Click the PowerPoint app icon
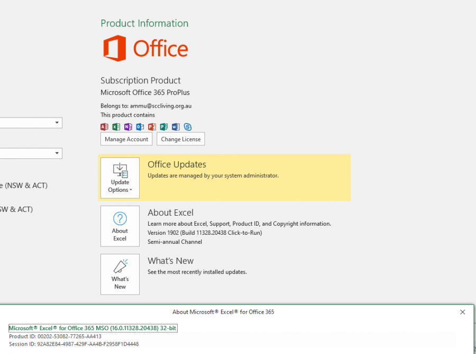476x354 pixels. pyautogui.click(x=152, y=127)
